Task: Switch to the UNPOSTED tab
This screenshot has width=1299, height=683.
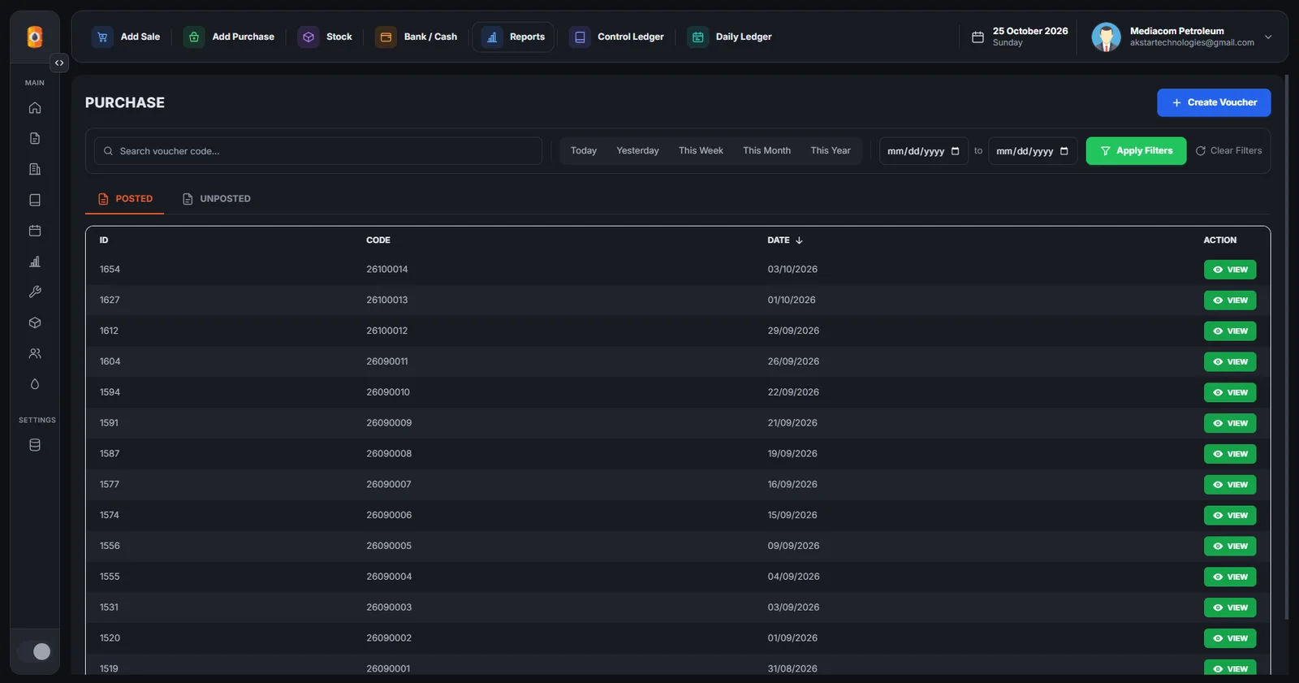Action: [216, 199]
